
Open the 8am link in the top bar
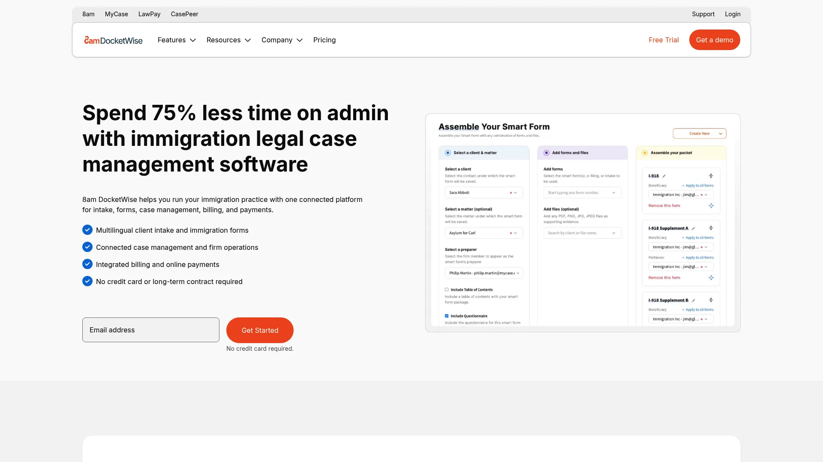tap(88, 14)
